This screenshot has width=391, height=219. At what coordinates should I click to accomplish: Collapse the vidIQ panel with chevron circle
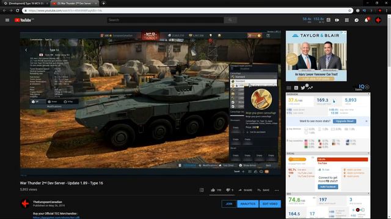tap(367, 87)
